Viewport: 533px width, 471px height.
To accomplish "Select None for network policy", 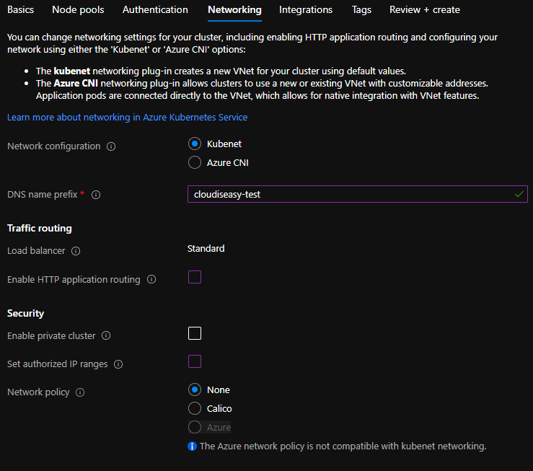I will tap(195, 389).
